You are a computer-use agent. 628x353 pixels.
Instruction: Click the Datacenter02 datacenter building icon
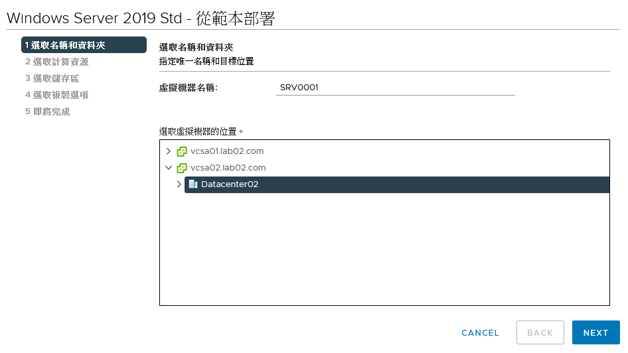pos(193,184)
